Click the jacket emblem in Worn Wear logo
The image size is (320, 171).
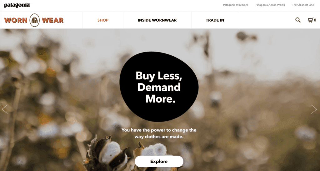[x=35, y=20]
